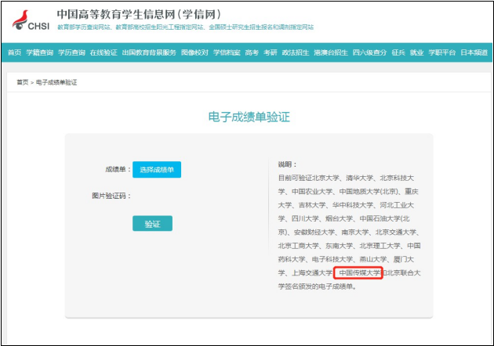Click the 首页 breadcrumb link

coord(23,82)
